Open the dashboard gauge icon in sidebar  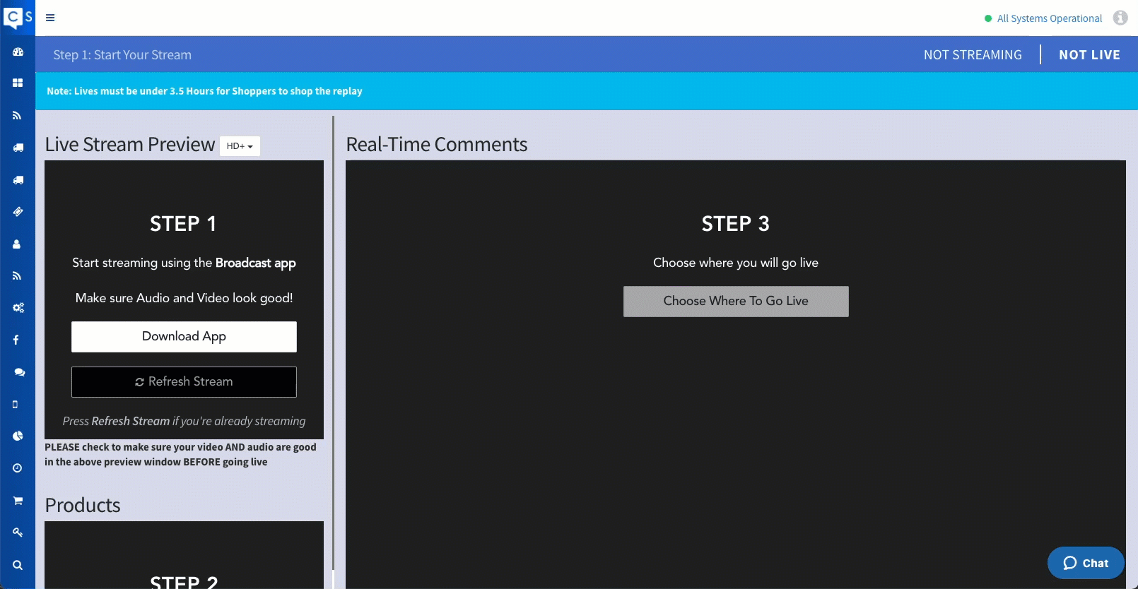(x=18, y=52)
